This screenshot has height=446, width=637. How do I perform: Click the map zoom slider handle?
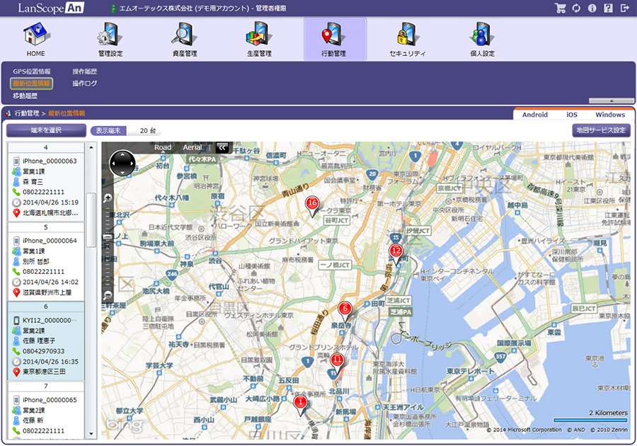click(x=108, y=237)
